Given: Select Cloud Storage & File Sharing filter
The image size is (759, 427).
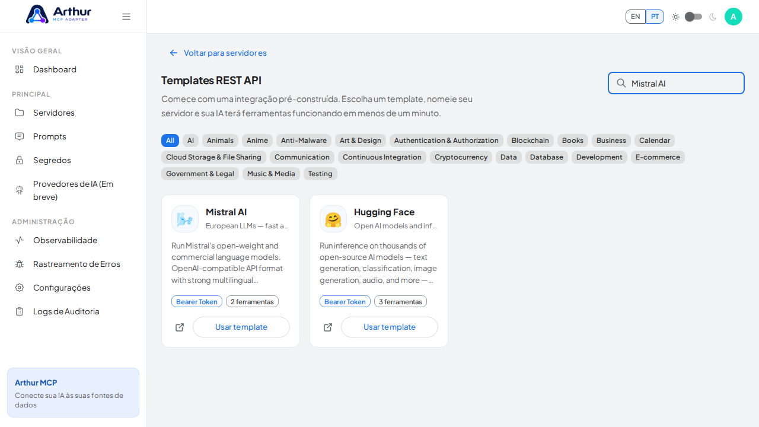Looking at the screenshot, I should point(213,157).
